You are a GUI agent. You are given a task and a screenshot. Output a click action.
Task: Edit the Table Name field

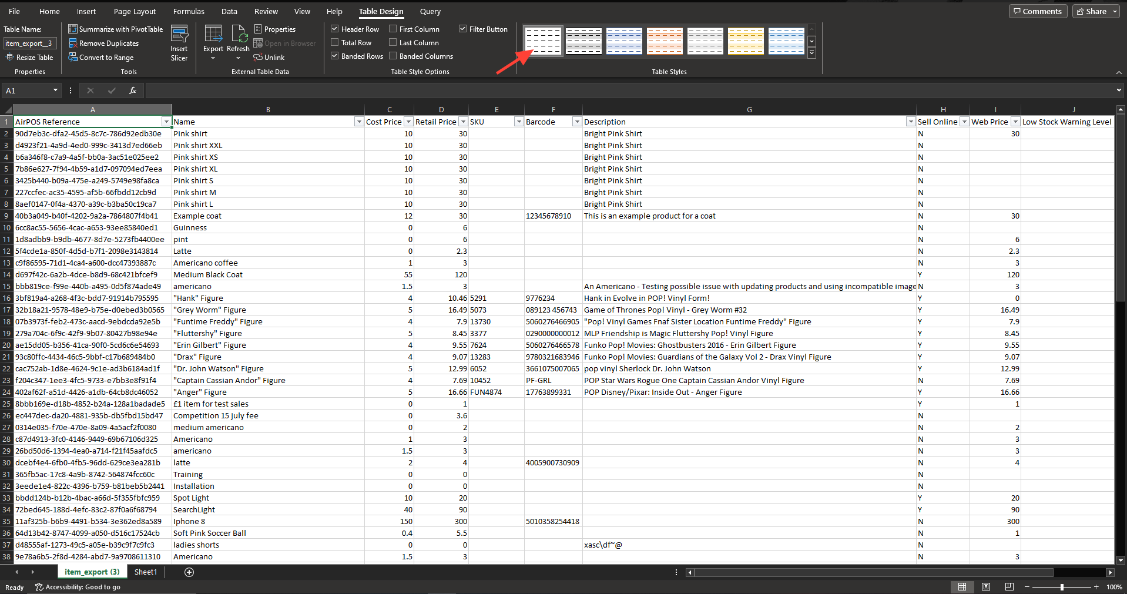tap(30, 43)
